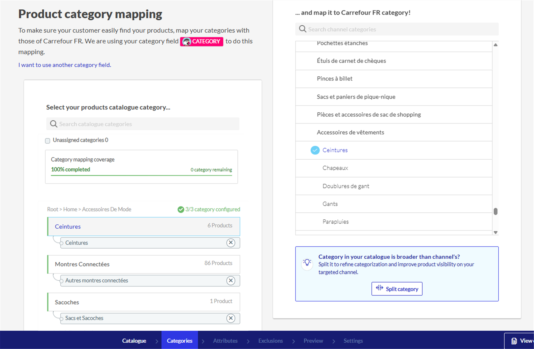Click the blue checkmark icon beside Ceintures

coord(315,150)
